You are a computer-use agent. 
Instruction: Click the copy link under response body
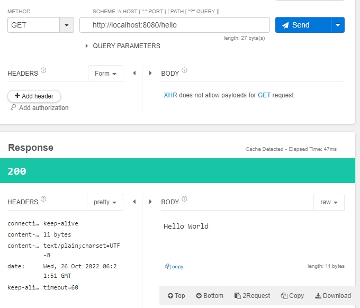coord(174,267)
